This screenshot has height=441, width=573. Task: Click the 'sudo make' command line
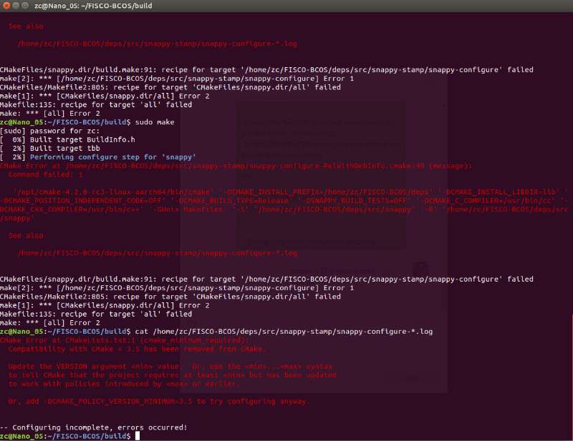87,122
